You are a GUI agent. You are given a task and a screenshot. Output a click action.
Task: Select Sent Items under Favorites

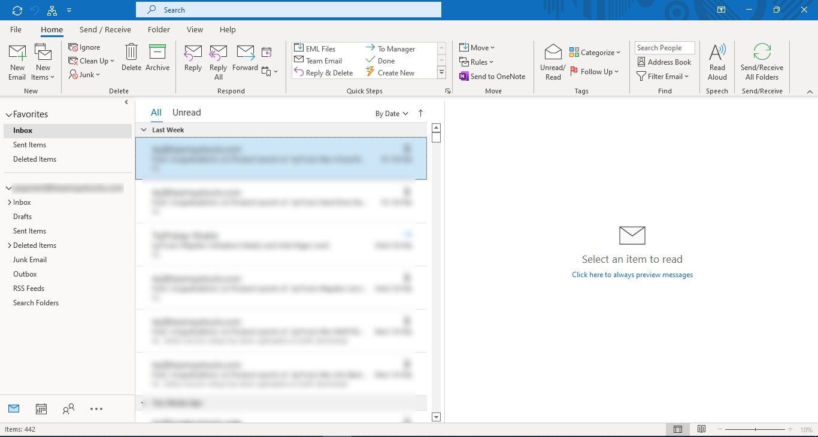coord(29,145)
